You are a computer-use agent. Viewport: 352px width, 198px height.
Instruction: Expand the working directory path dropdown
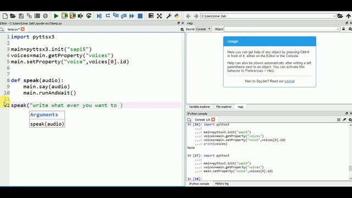(334, 16)
